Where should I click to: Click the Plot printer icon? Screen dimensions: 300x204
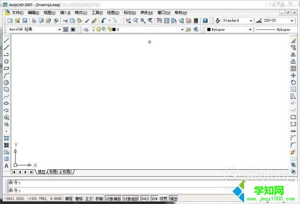click(x=34, y=21)
